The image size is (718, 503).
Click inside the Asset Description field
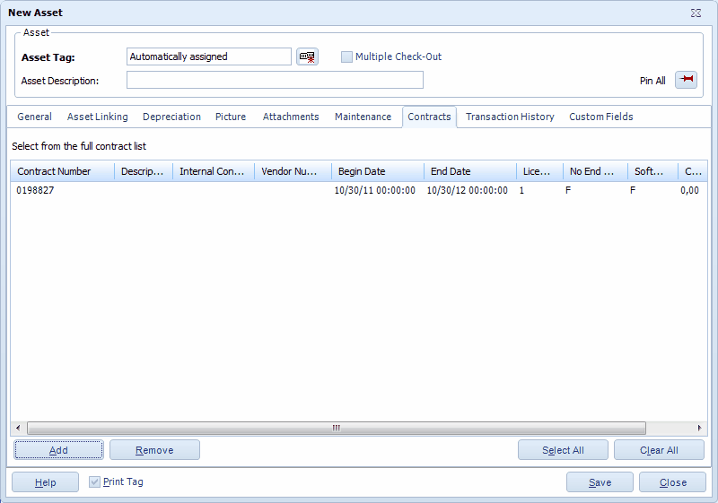(x=275, y=81)
